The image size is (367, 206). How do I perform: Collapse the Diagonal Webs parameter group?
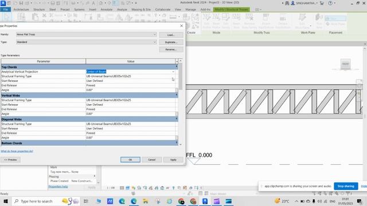coord(177,119)
